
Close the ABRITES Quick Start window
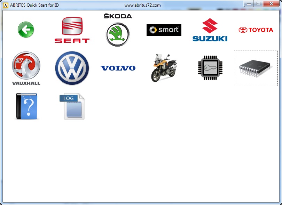coord(271,3)
